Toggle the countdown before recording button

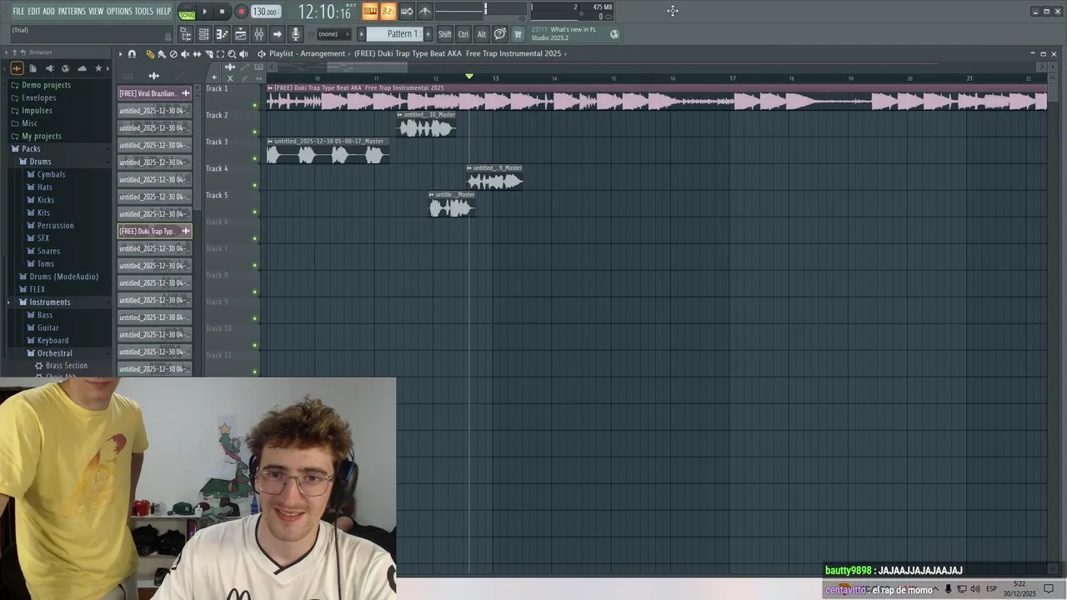point(388,11)
